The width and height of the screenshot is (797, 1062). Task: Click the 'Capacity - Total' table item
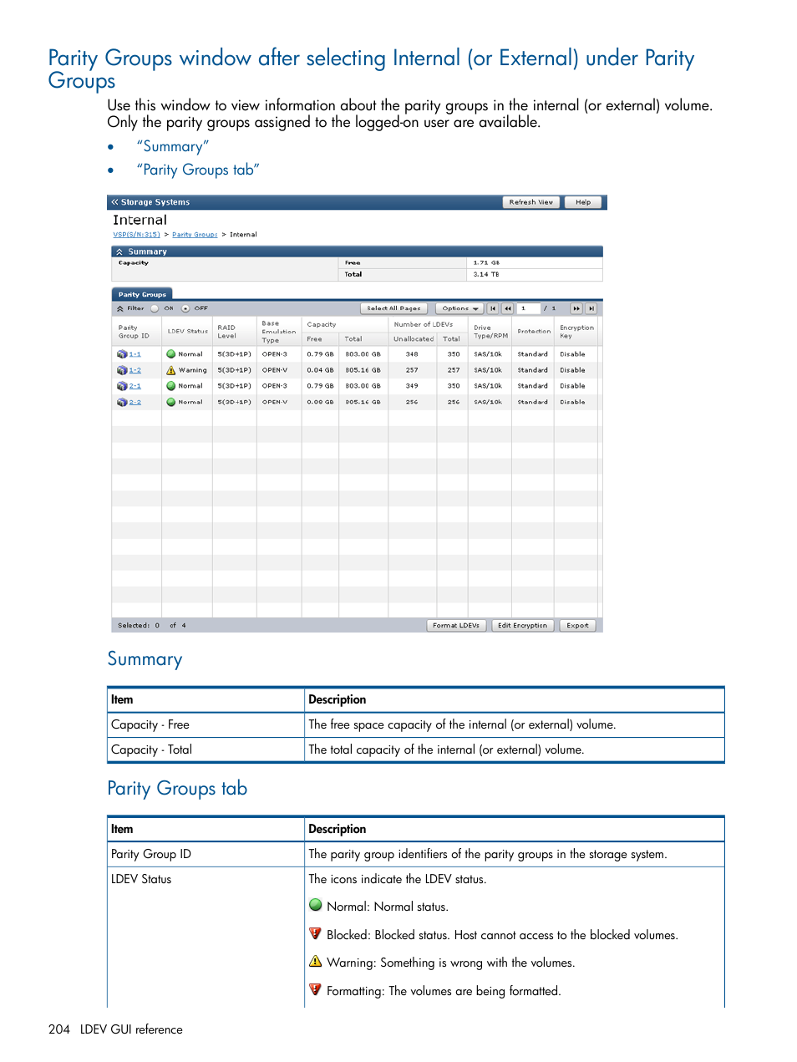[152, 749]
